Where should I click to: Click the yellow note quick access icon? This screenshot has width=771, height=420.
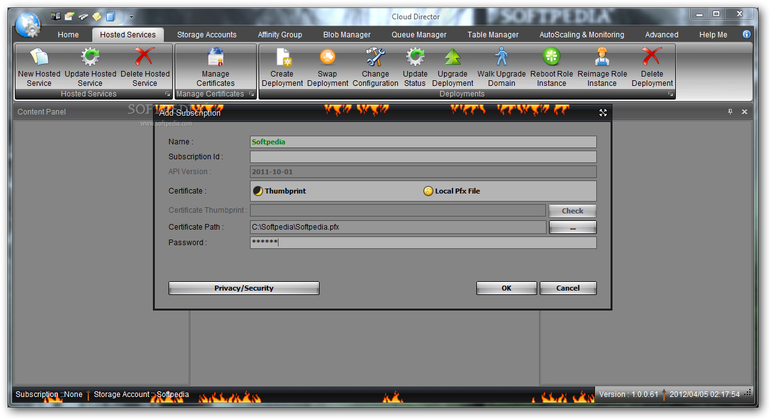[96, 16]
